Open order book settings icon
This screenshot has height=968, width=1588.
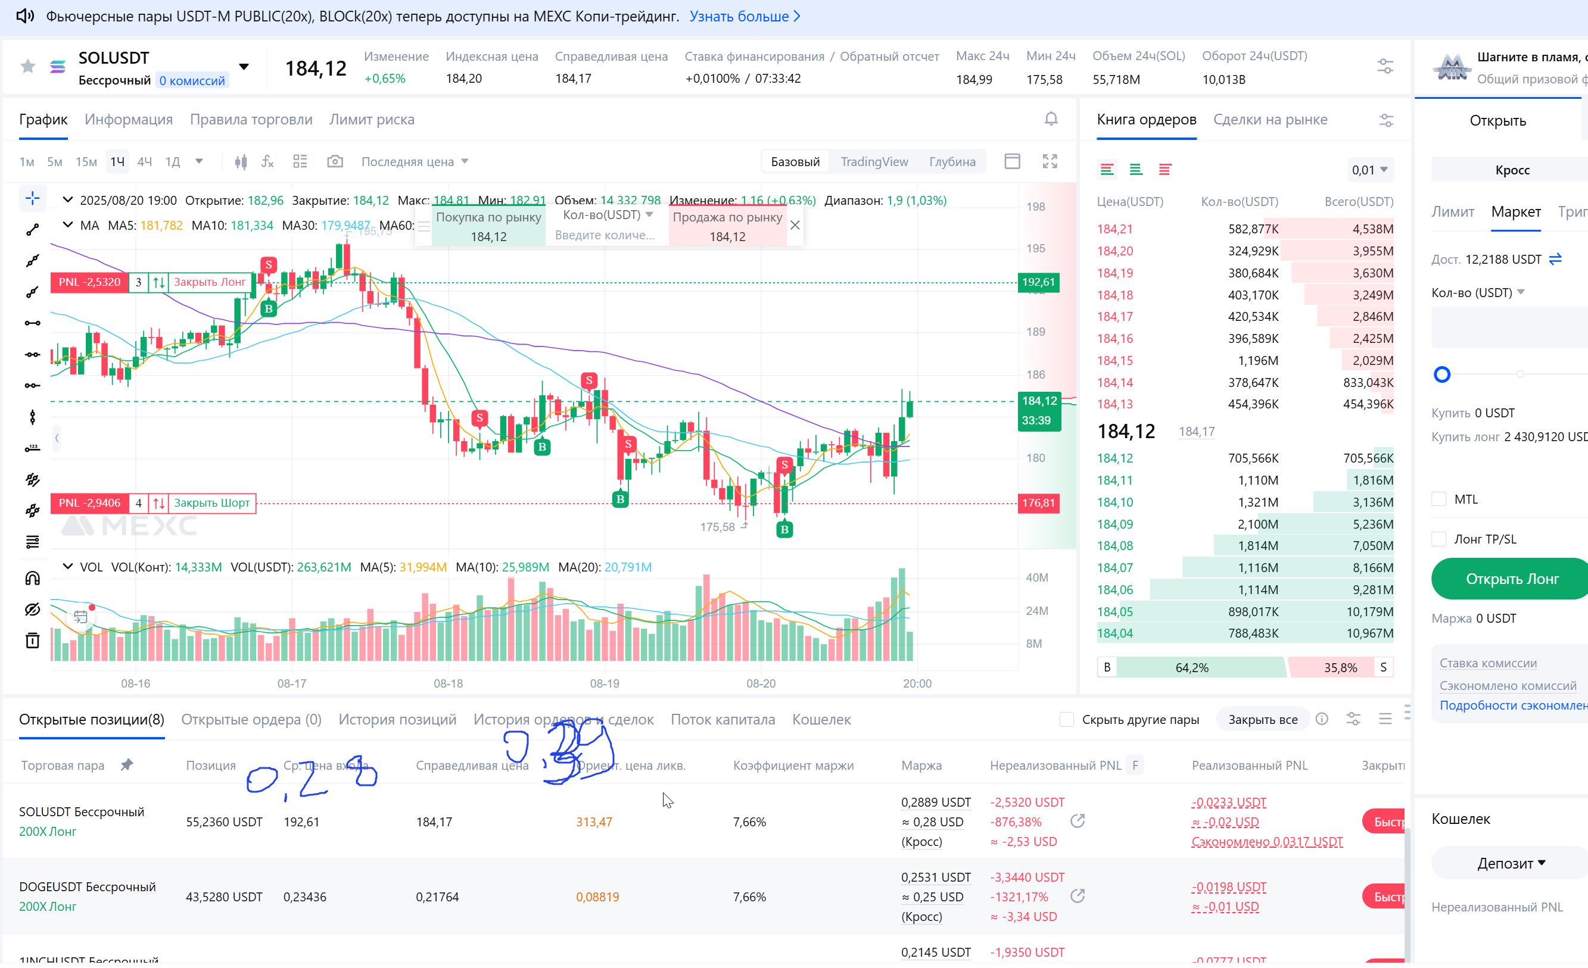tap(1385, 120)
